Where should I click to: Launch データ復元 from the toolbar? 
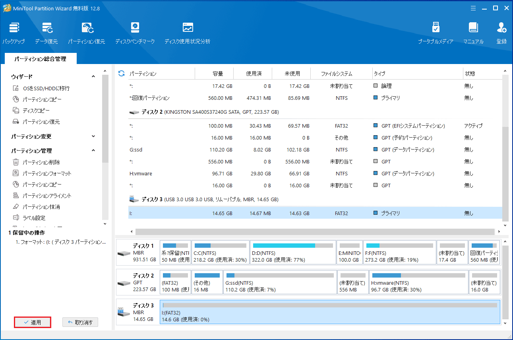pyautogui.click(x=46, y=33)
